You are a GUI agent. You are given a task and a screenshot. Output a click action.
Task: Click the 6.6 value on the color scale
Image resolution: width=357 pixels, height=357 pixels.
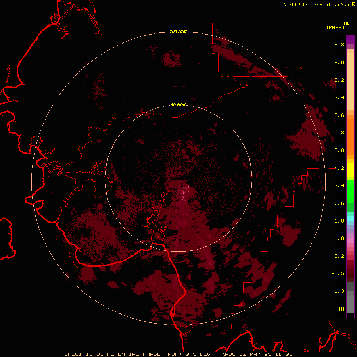point(339,115)
